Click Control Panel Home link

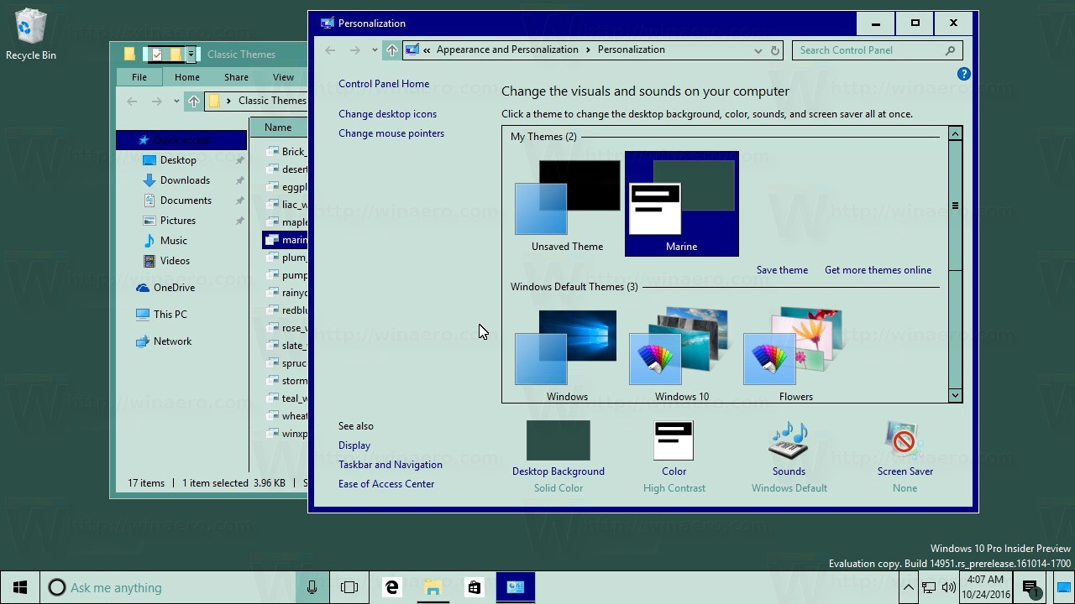tap(384, 84)
